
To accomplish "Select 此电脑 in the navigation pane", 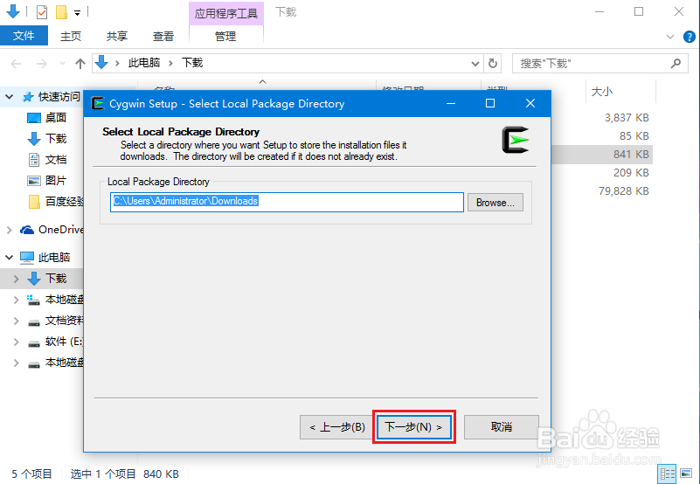I will [54, 257].
